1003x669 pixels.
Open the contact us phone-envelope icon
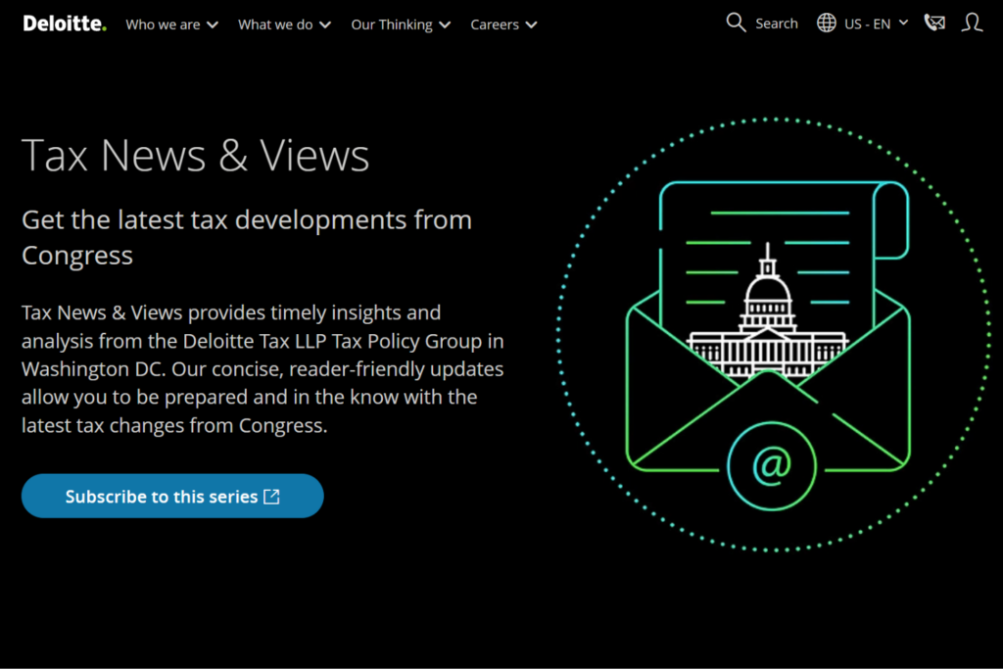click(934, 24)
